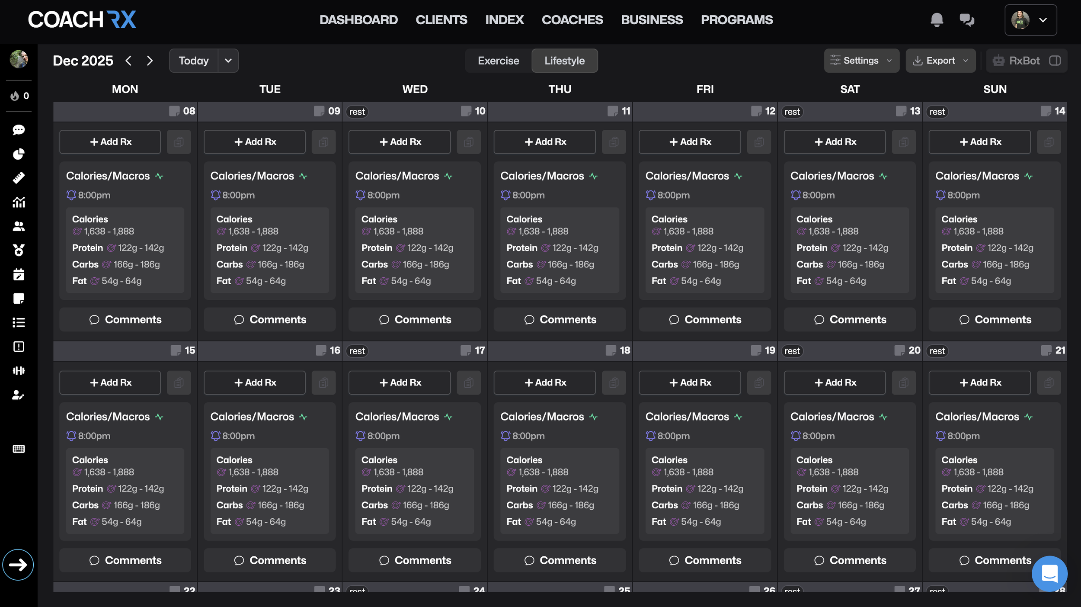Add Rx for Wednesday December 10

pos(399,141)
